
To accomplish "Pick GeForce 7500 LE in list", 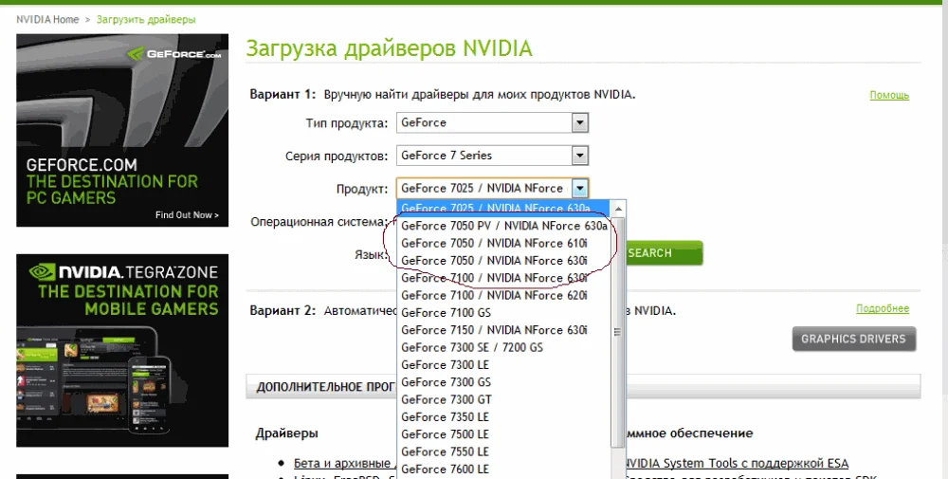I will (x=504, y=434).
